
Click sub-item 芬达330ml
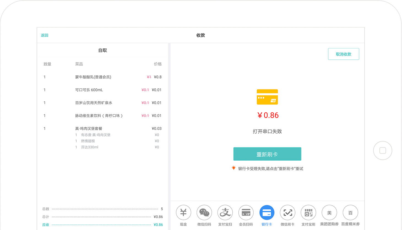click(x=89, y=147)
